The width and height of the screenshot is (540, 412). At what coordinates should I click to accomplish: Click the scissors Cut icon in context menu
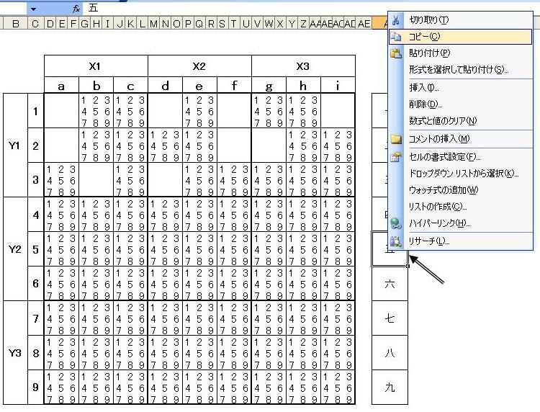(x=395, y=20)
